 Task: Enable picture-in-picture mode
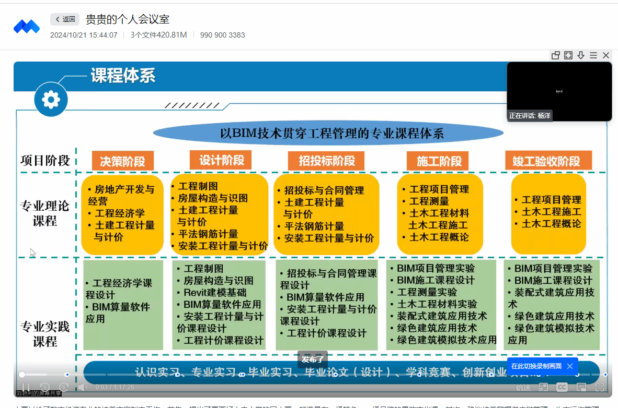click(x=581, y=387)
